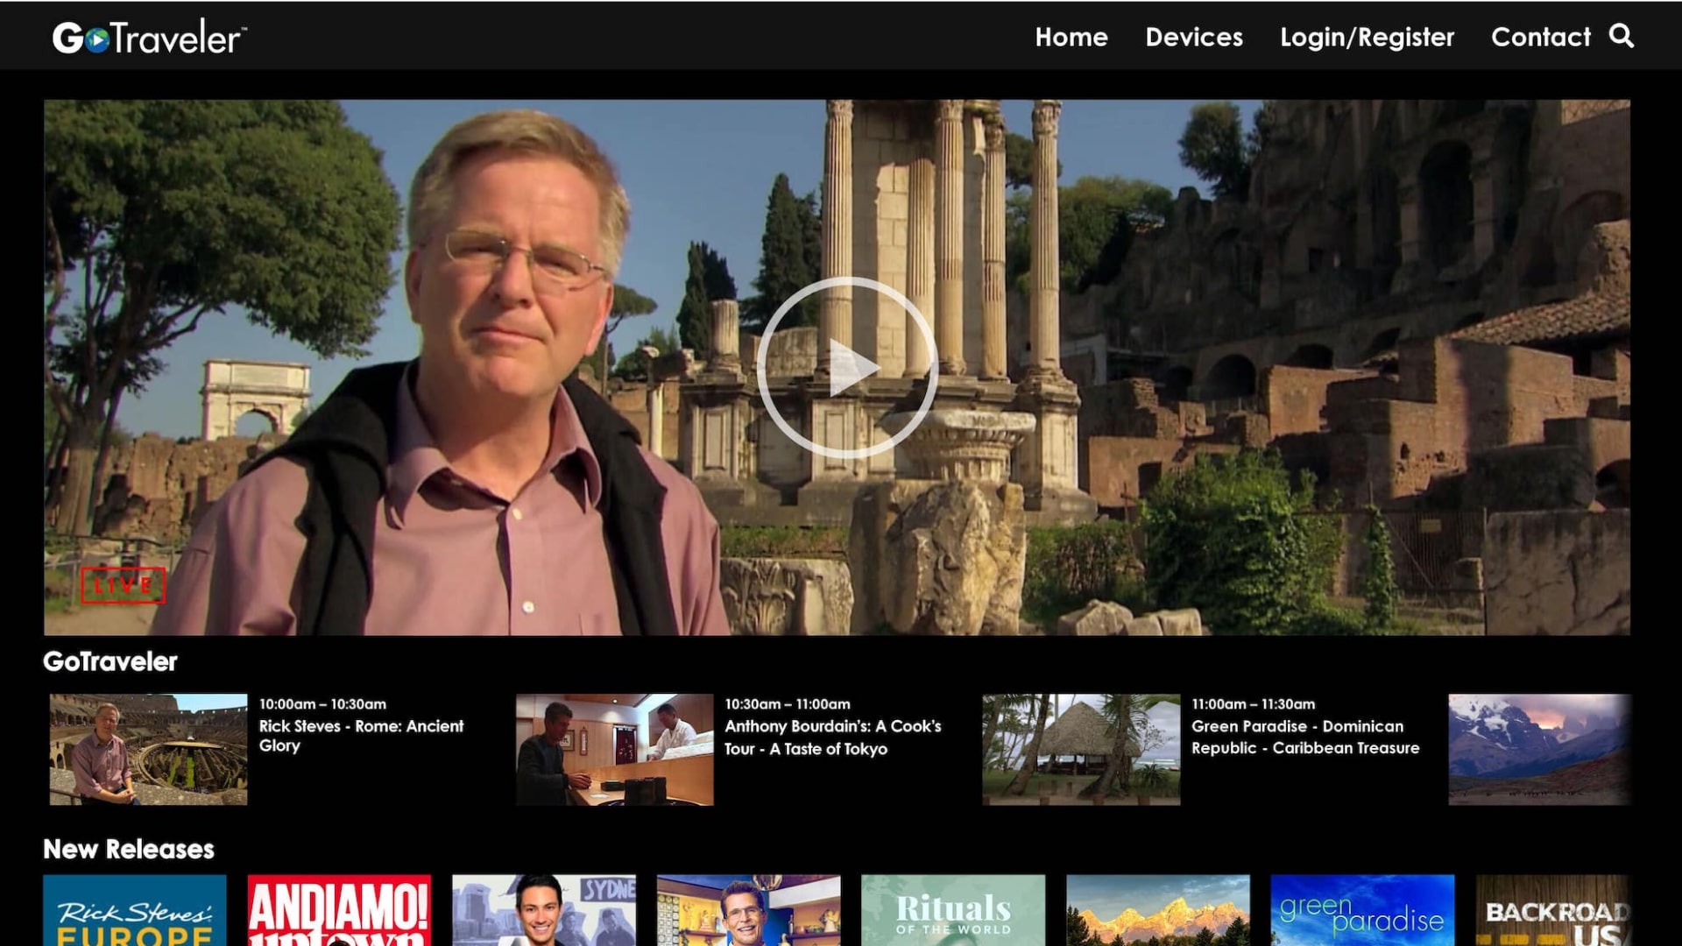Open green paradise release tile
Viewport: 1682px width, 946px height.
(x=1361, y=911)
